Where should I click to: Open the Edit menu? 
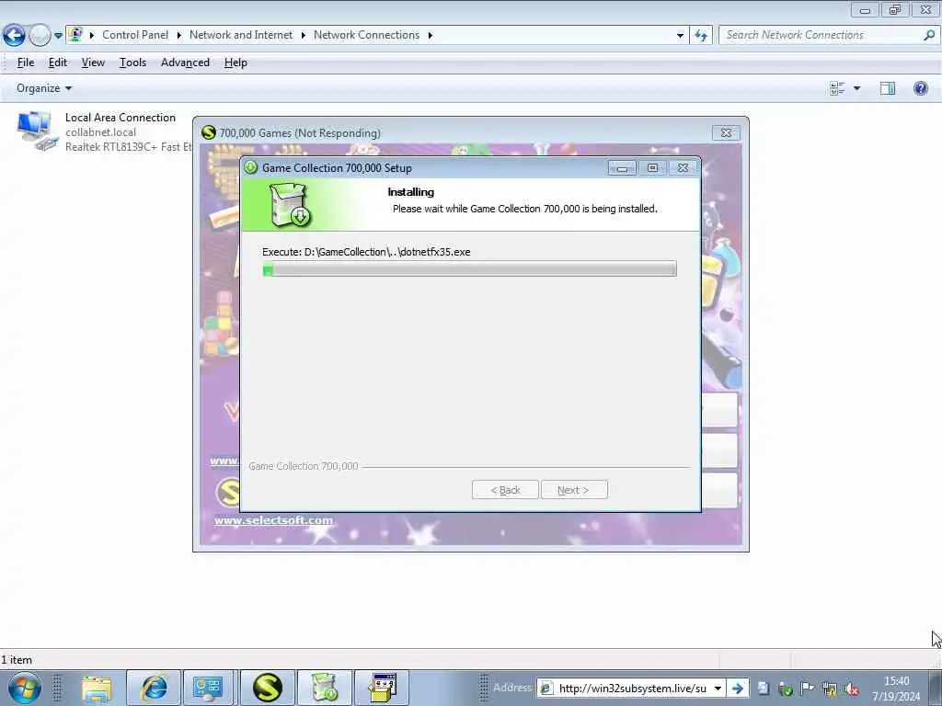pos(58,63)
